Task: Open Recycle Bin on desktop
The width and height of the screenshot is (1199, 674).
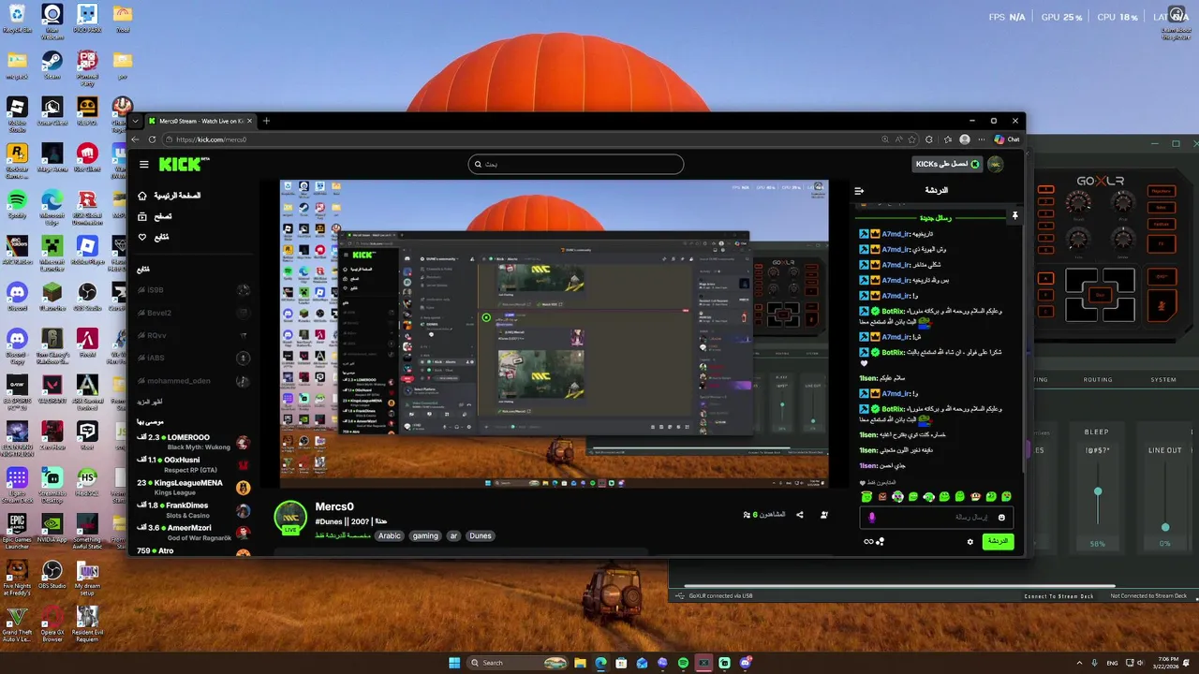Action: click(17, 19)
